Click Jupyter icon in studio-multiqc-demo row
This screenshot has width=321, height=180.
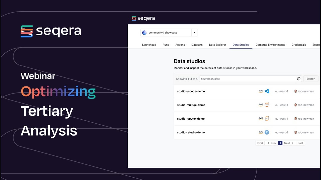coord(267,105)
